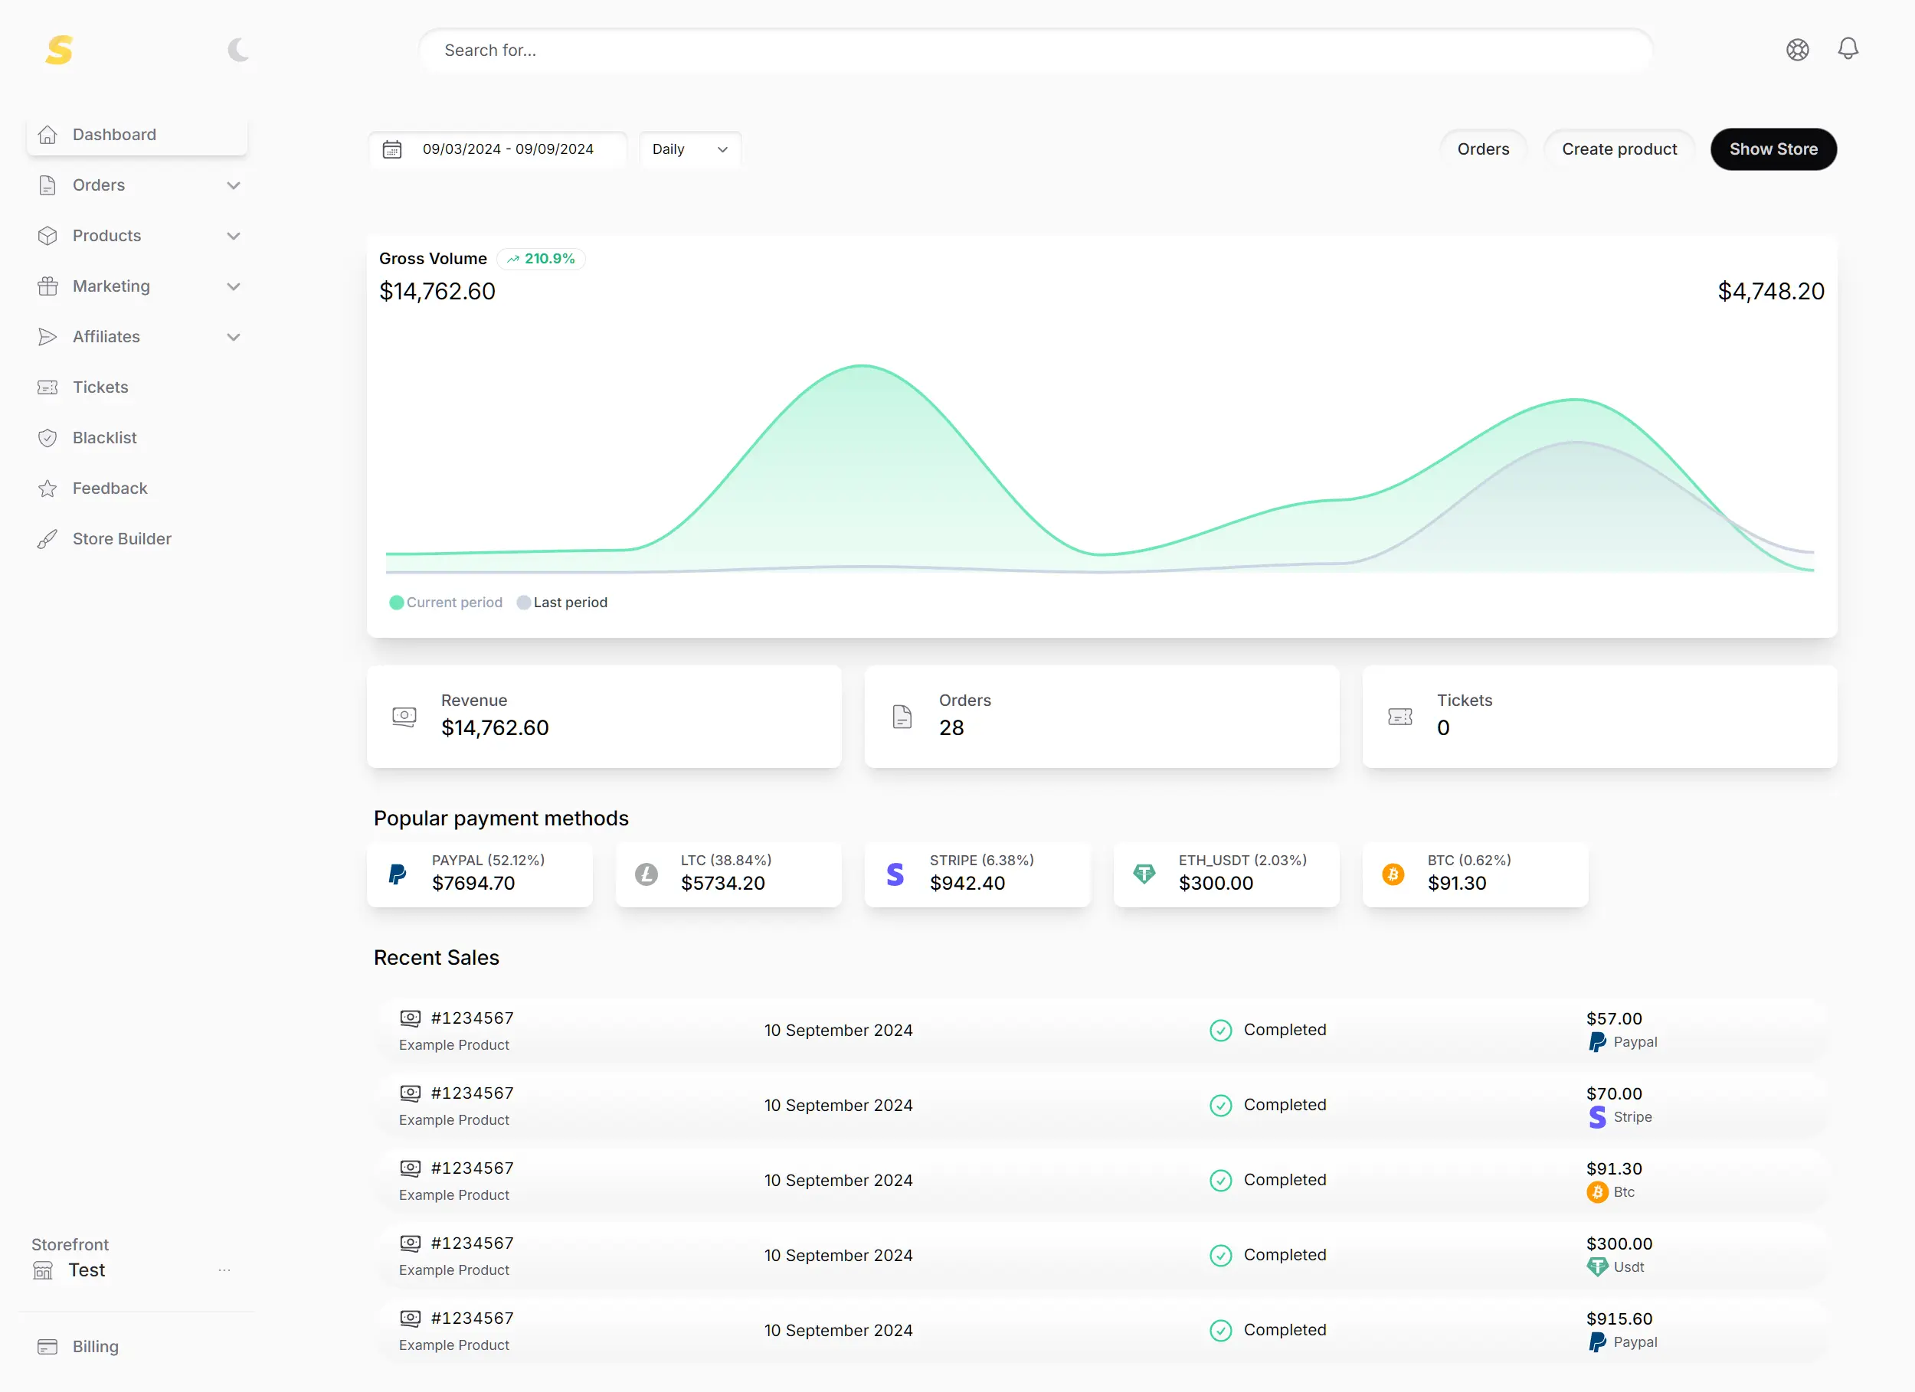
Task: Open the help lifebuoy icon
Action: point(1797,50)
